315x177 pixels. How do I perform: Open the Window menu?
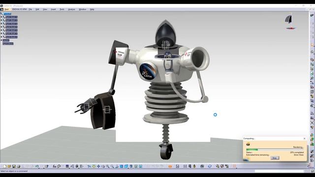(x=82, y=9)
